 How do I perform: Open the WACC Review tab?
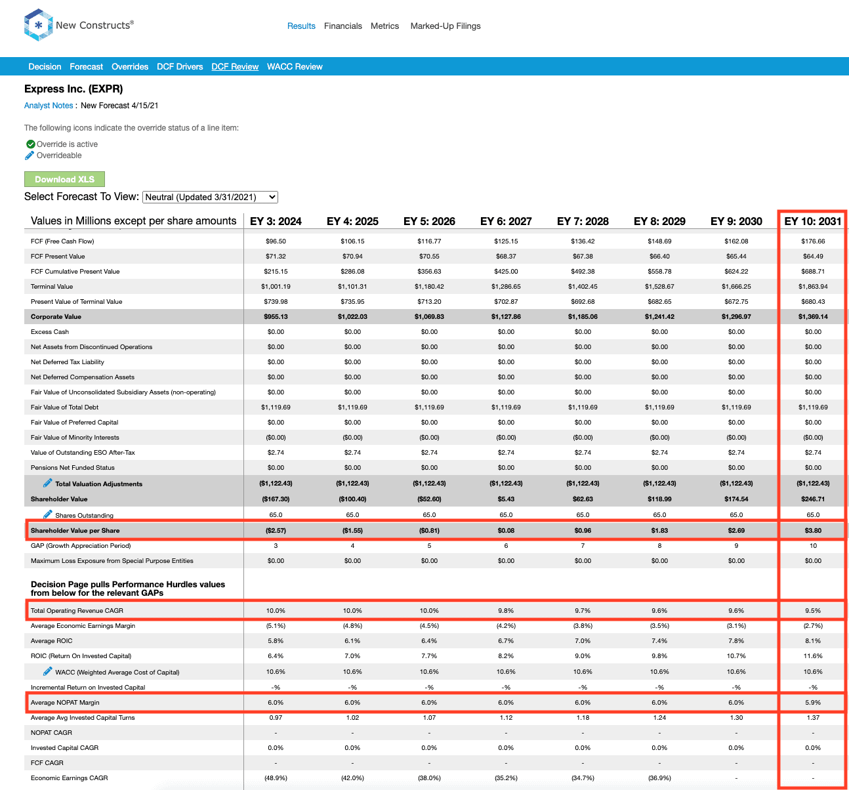pos(295,67)
